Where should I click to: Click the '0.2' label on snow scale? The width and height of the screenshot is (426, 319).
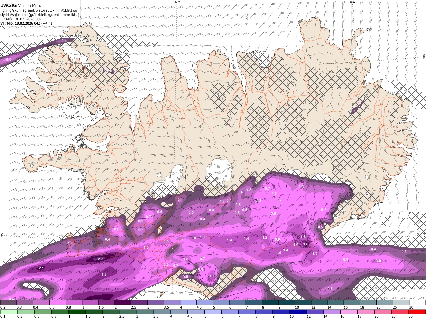coord(2,307)
